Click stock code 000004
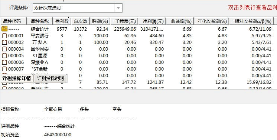The height and width of the screenshot is (140, 277). point(16,49)
